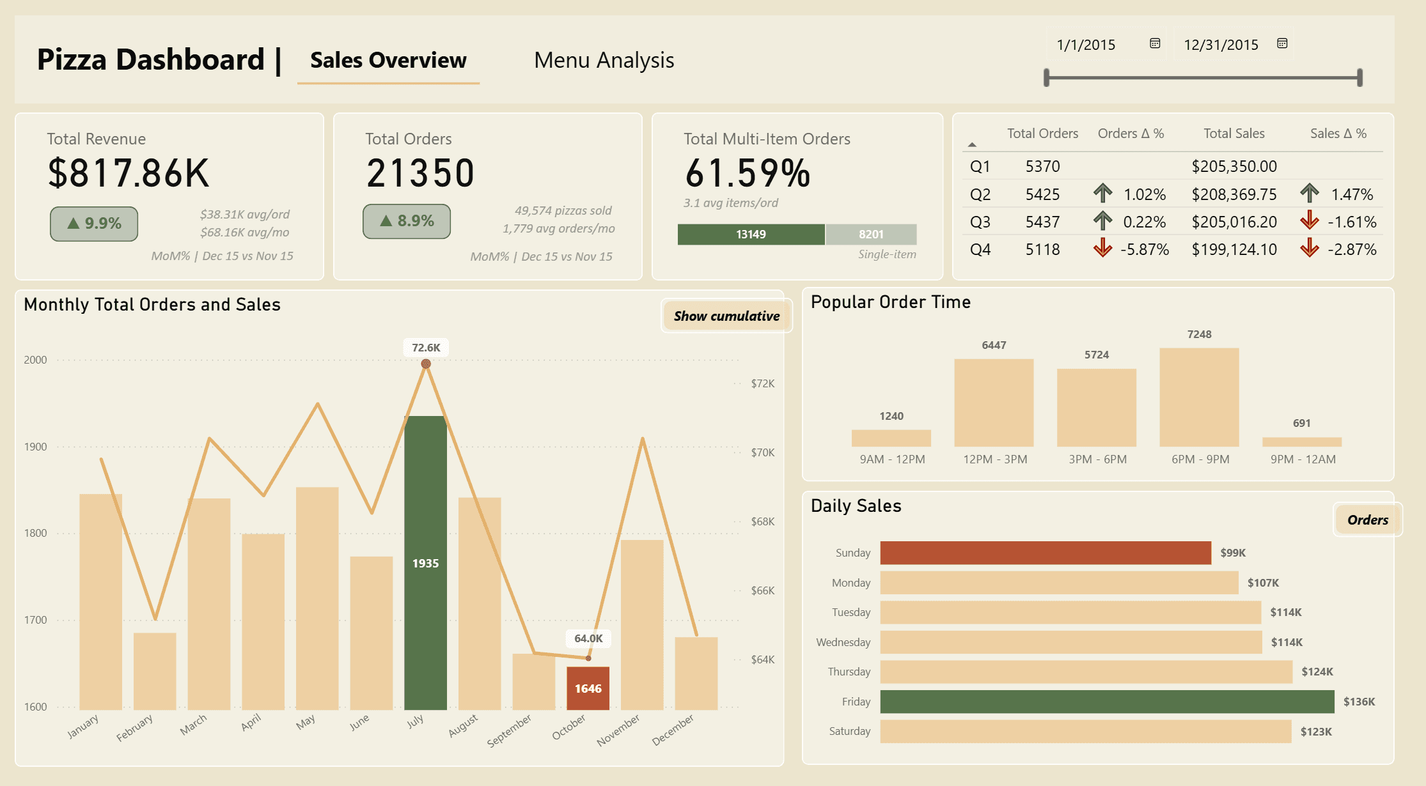Toggle the Show cumulative button
1426x786 pixels.
pos(726,316)
